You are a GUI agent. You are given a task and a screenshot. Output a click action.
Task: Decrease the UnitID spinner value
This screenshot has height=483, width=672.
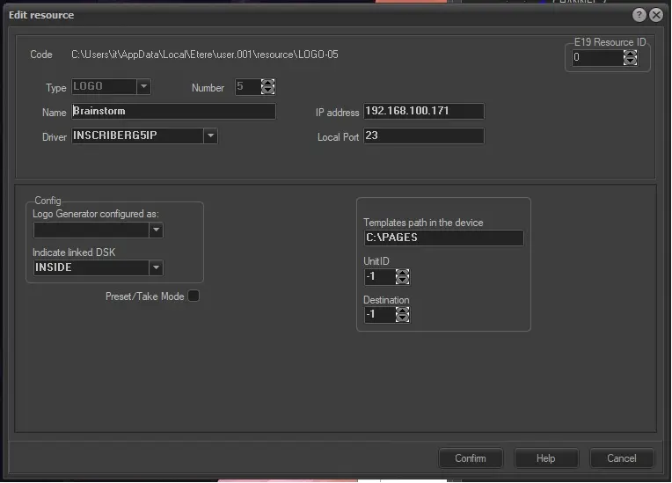click(402, 282)
